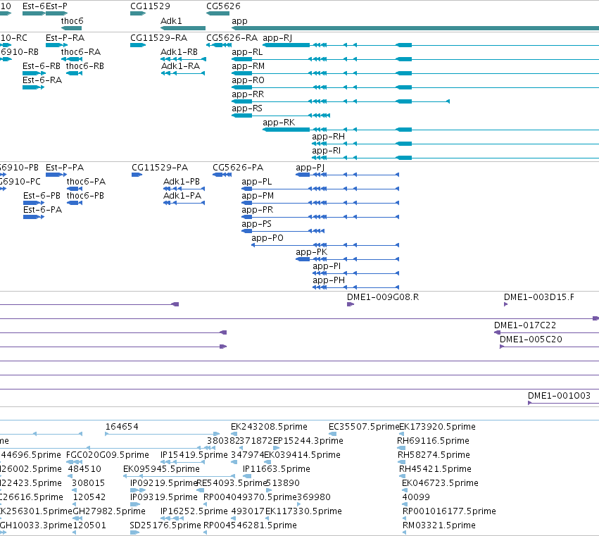Select the thoc6-RB transcript label
This screenshot has height=536, width=599.
coord(84,66)
